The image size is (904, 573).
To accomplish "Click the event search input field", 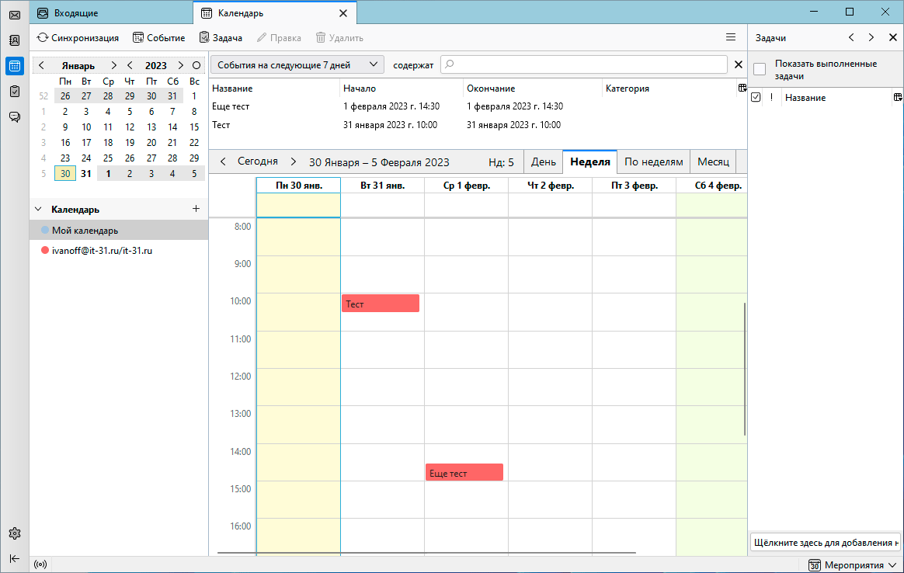I will pos(582,65).
